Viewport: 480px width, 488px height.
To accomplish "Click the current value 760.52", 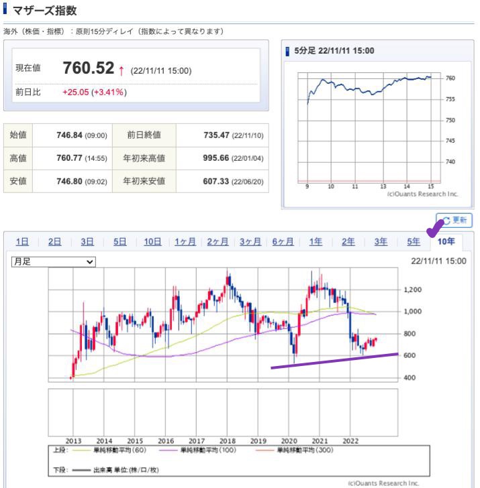I will coord(89,68).
